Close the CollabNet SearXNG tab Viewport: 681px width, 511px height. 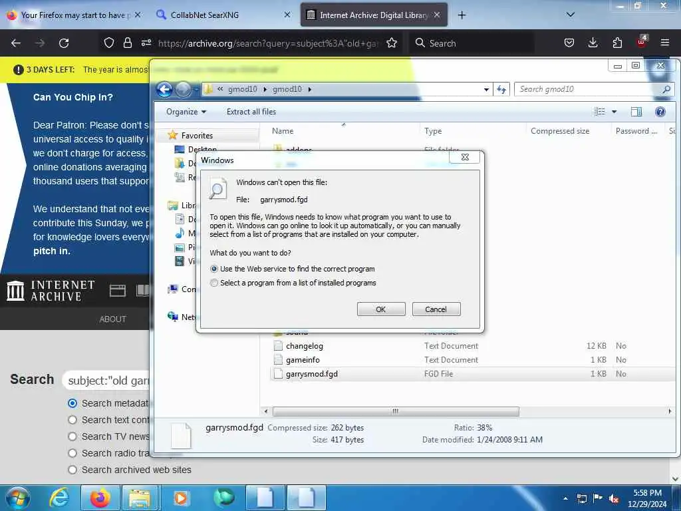tap(287, 15)
